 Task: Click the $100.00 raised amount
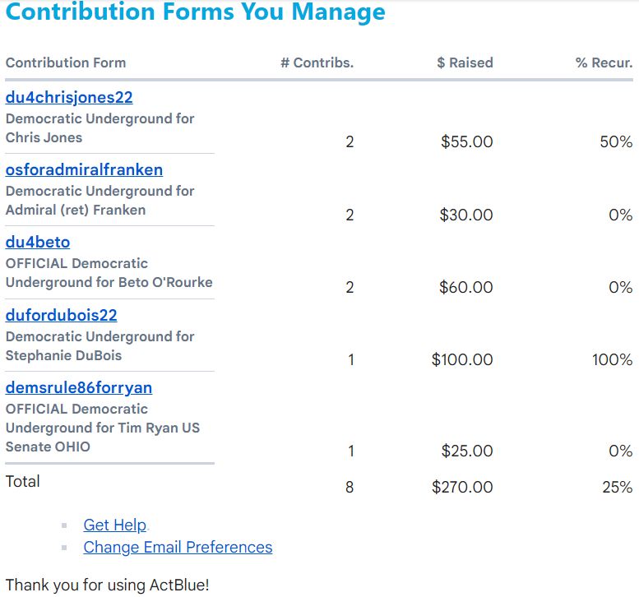click(462, 359)
